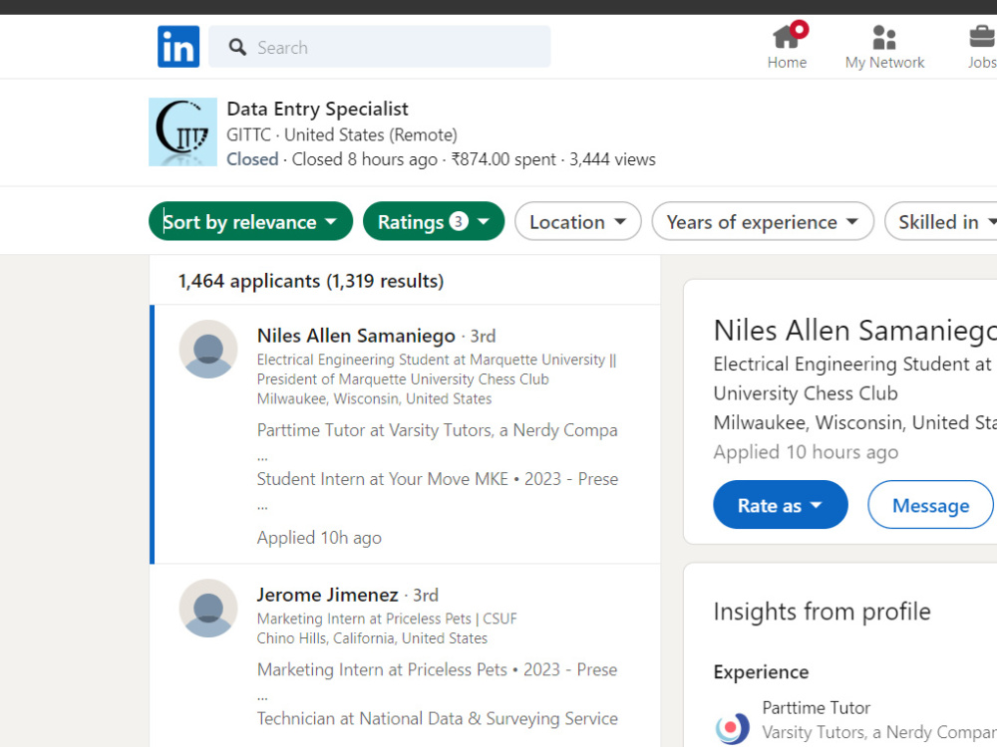
Task: Open the Ratings filter dropdown
Action: click(434, 221)
